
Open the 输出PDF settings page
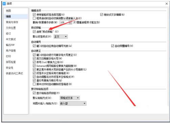coord(10,45)
